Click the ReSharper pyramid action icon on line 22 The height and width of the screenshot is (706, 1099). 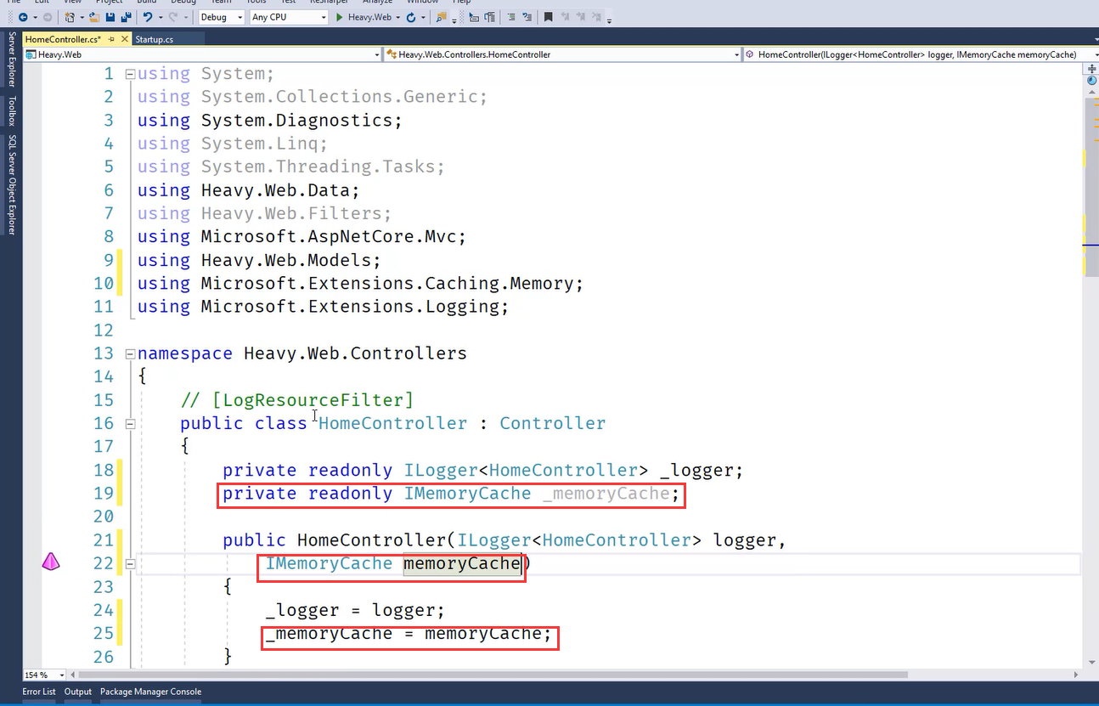coord(51,562)
